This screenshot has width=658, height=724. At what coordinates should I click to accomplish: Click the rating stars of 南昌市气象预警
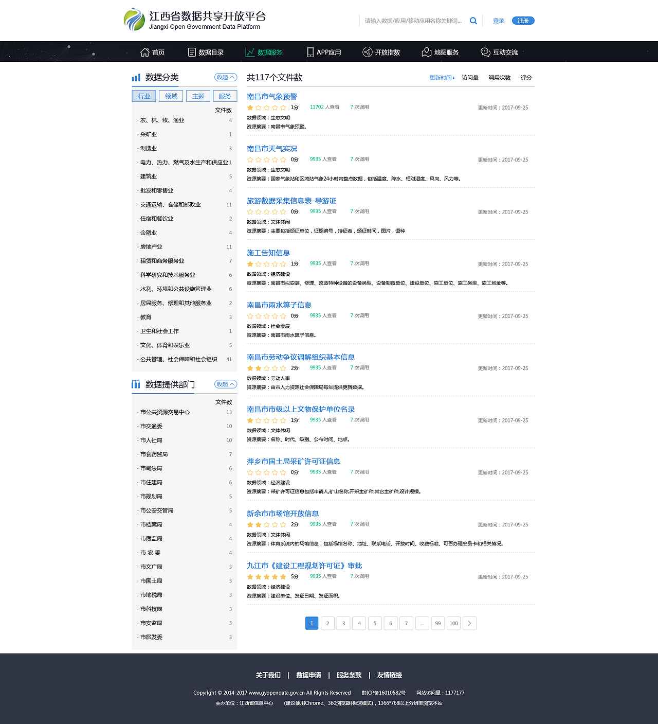(266, 108)
